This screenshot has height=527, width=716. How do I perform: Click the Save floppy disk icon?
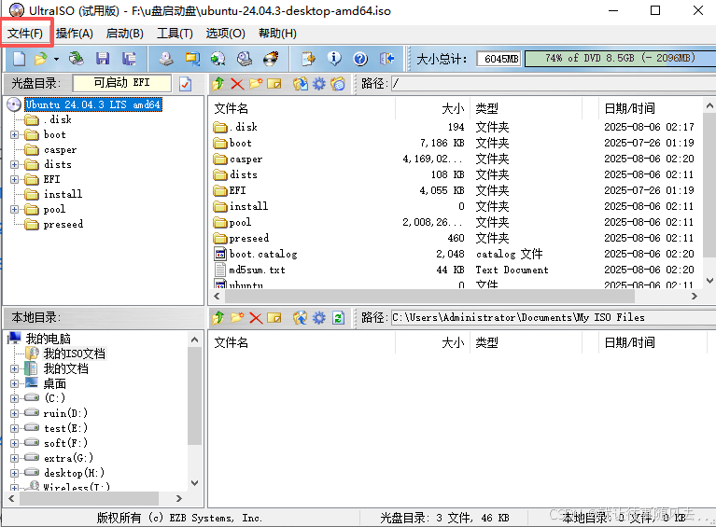coord(103,59)
